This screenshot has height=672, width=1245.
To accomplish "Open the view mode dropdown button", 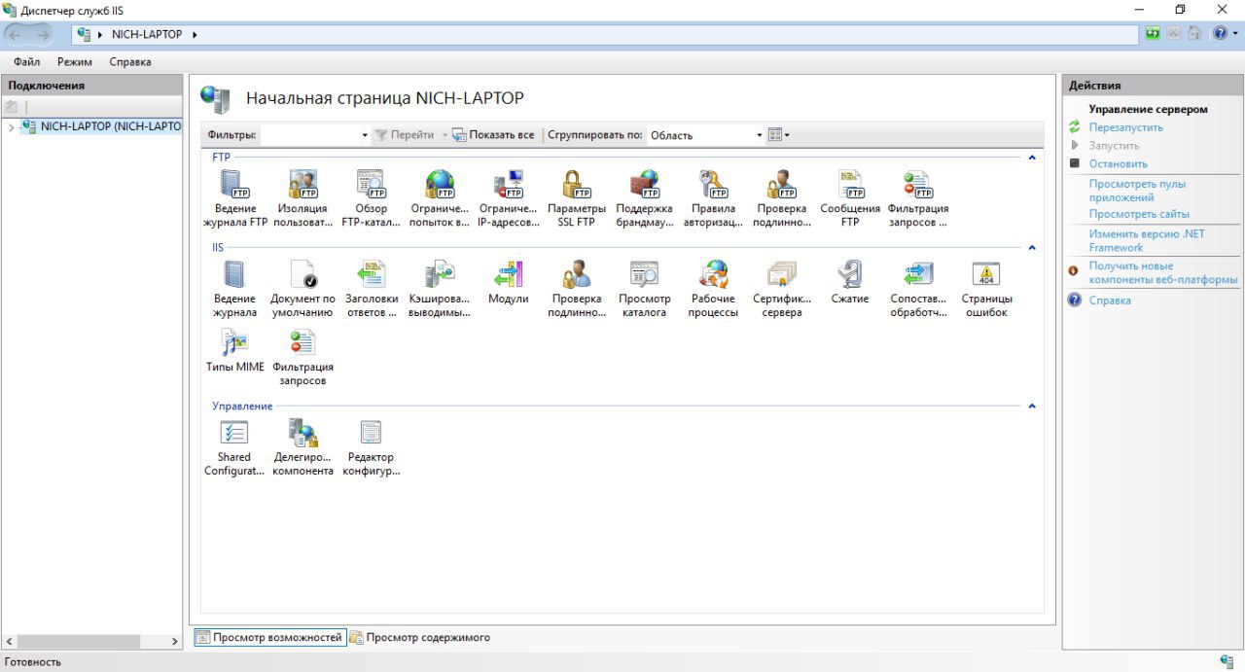I will point(778,135).
